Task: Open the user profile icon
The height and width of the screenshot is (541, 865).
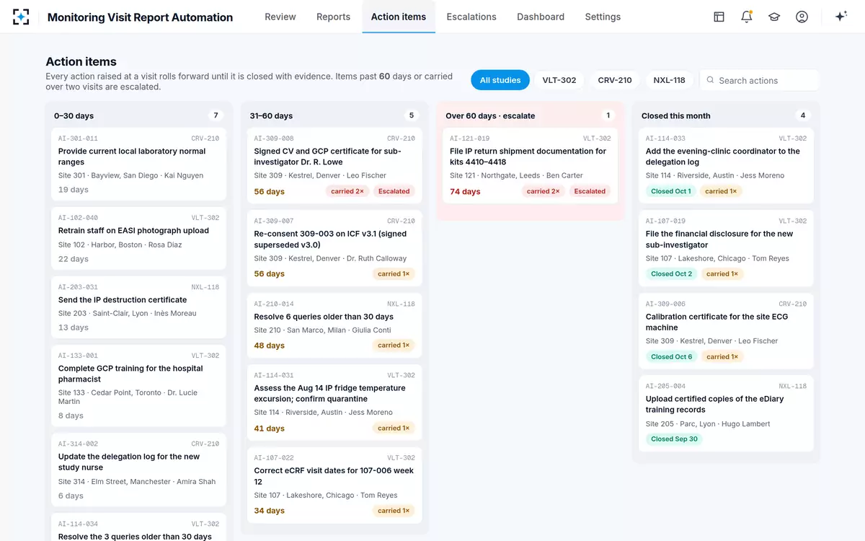Action: tap(802, 17)
